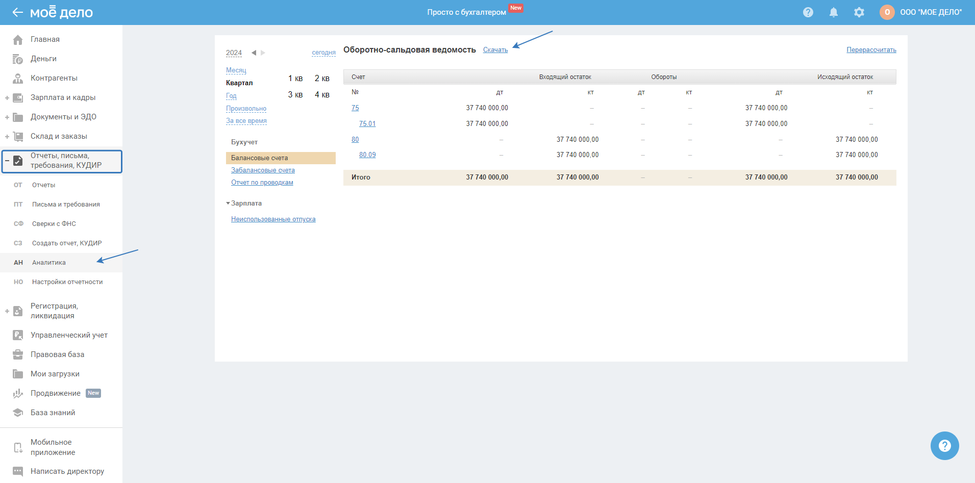Click the back arrow in header
This screenshot has height=483, width=975.
click(x=17, y=12)
